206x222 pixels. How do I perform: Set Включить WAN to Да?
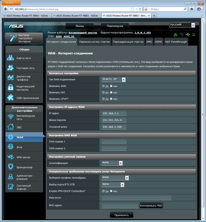[103, 86]
